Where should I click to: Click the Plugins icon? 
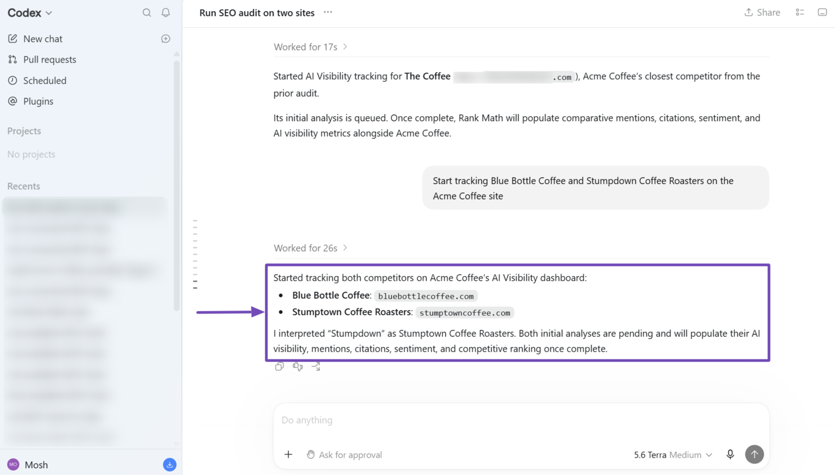tap(13, 101)
